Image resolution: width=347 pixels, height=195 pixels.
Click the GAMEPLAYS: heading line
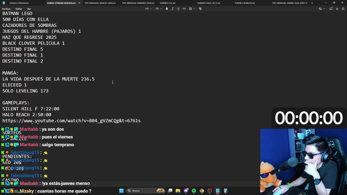[16, 103]
